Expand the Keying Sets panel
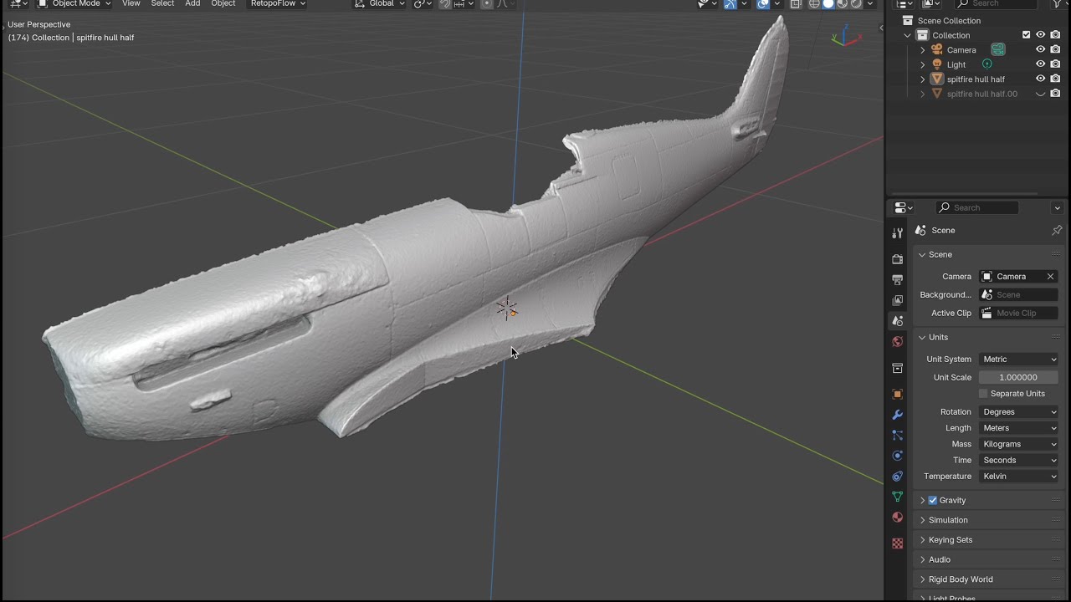The width and height of the screenshot is (1071, 602). click(x=951, y=539)
